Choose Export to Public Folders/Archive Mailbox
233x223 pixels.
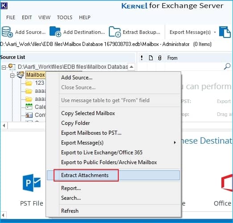(113, 162)
